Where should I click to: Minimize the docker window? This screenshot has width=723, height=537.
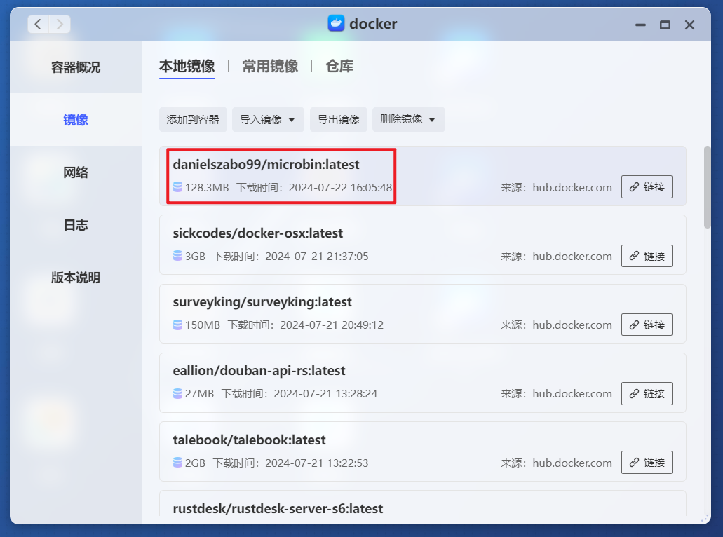pyautogui.click(x=640, y=25)
